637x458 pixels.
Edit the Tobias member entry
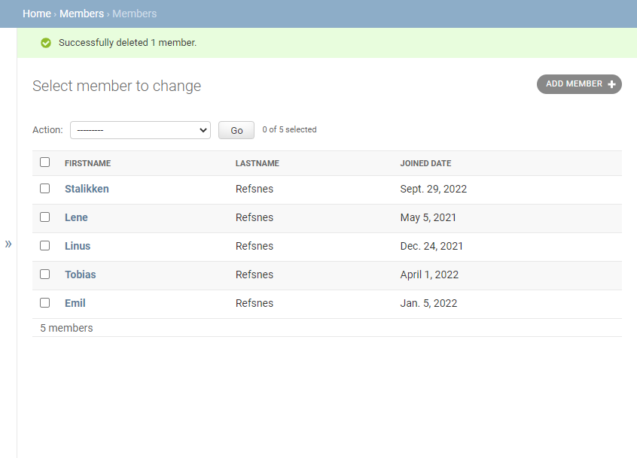click(x=81, y=274)
